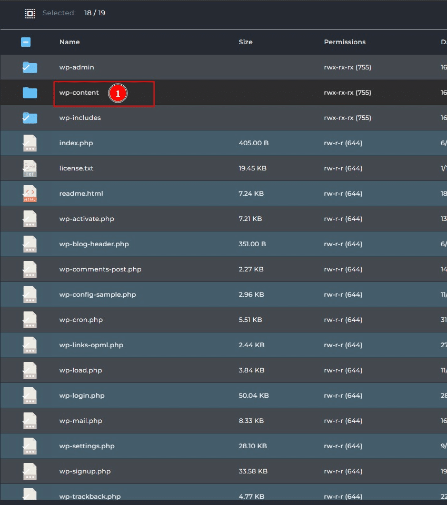Click the 7.24 KB size of readme.html
Viewport: 447px width, 505px height.
pos(251,194)
